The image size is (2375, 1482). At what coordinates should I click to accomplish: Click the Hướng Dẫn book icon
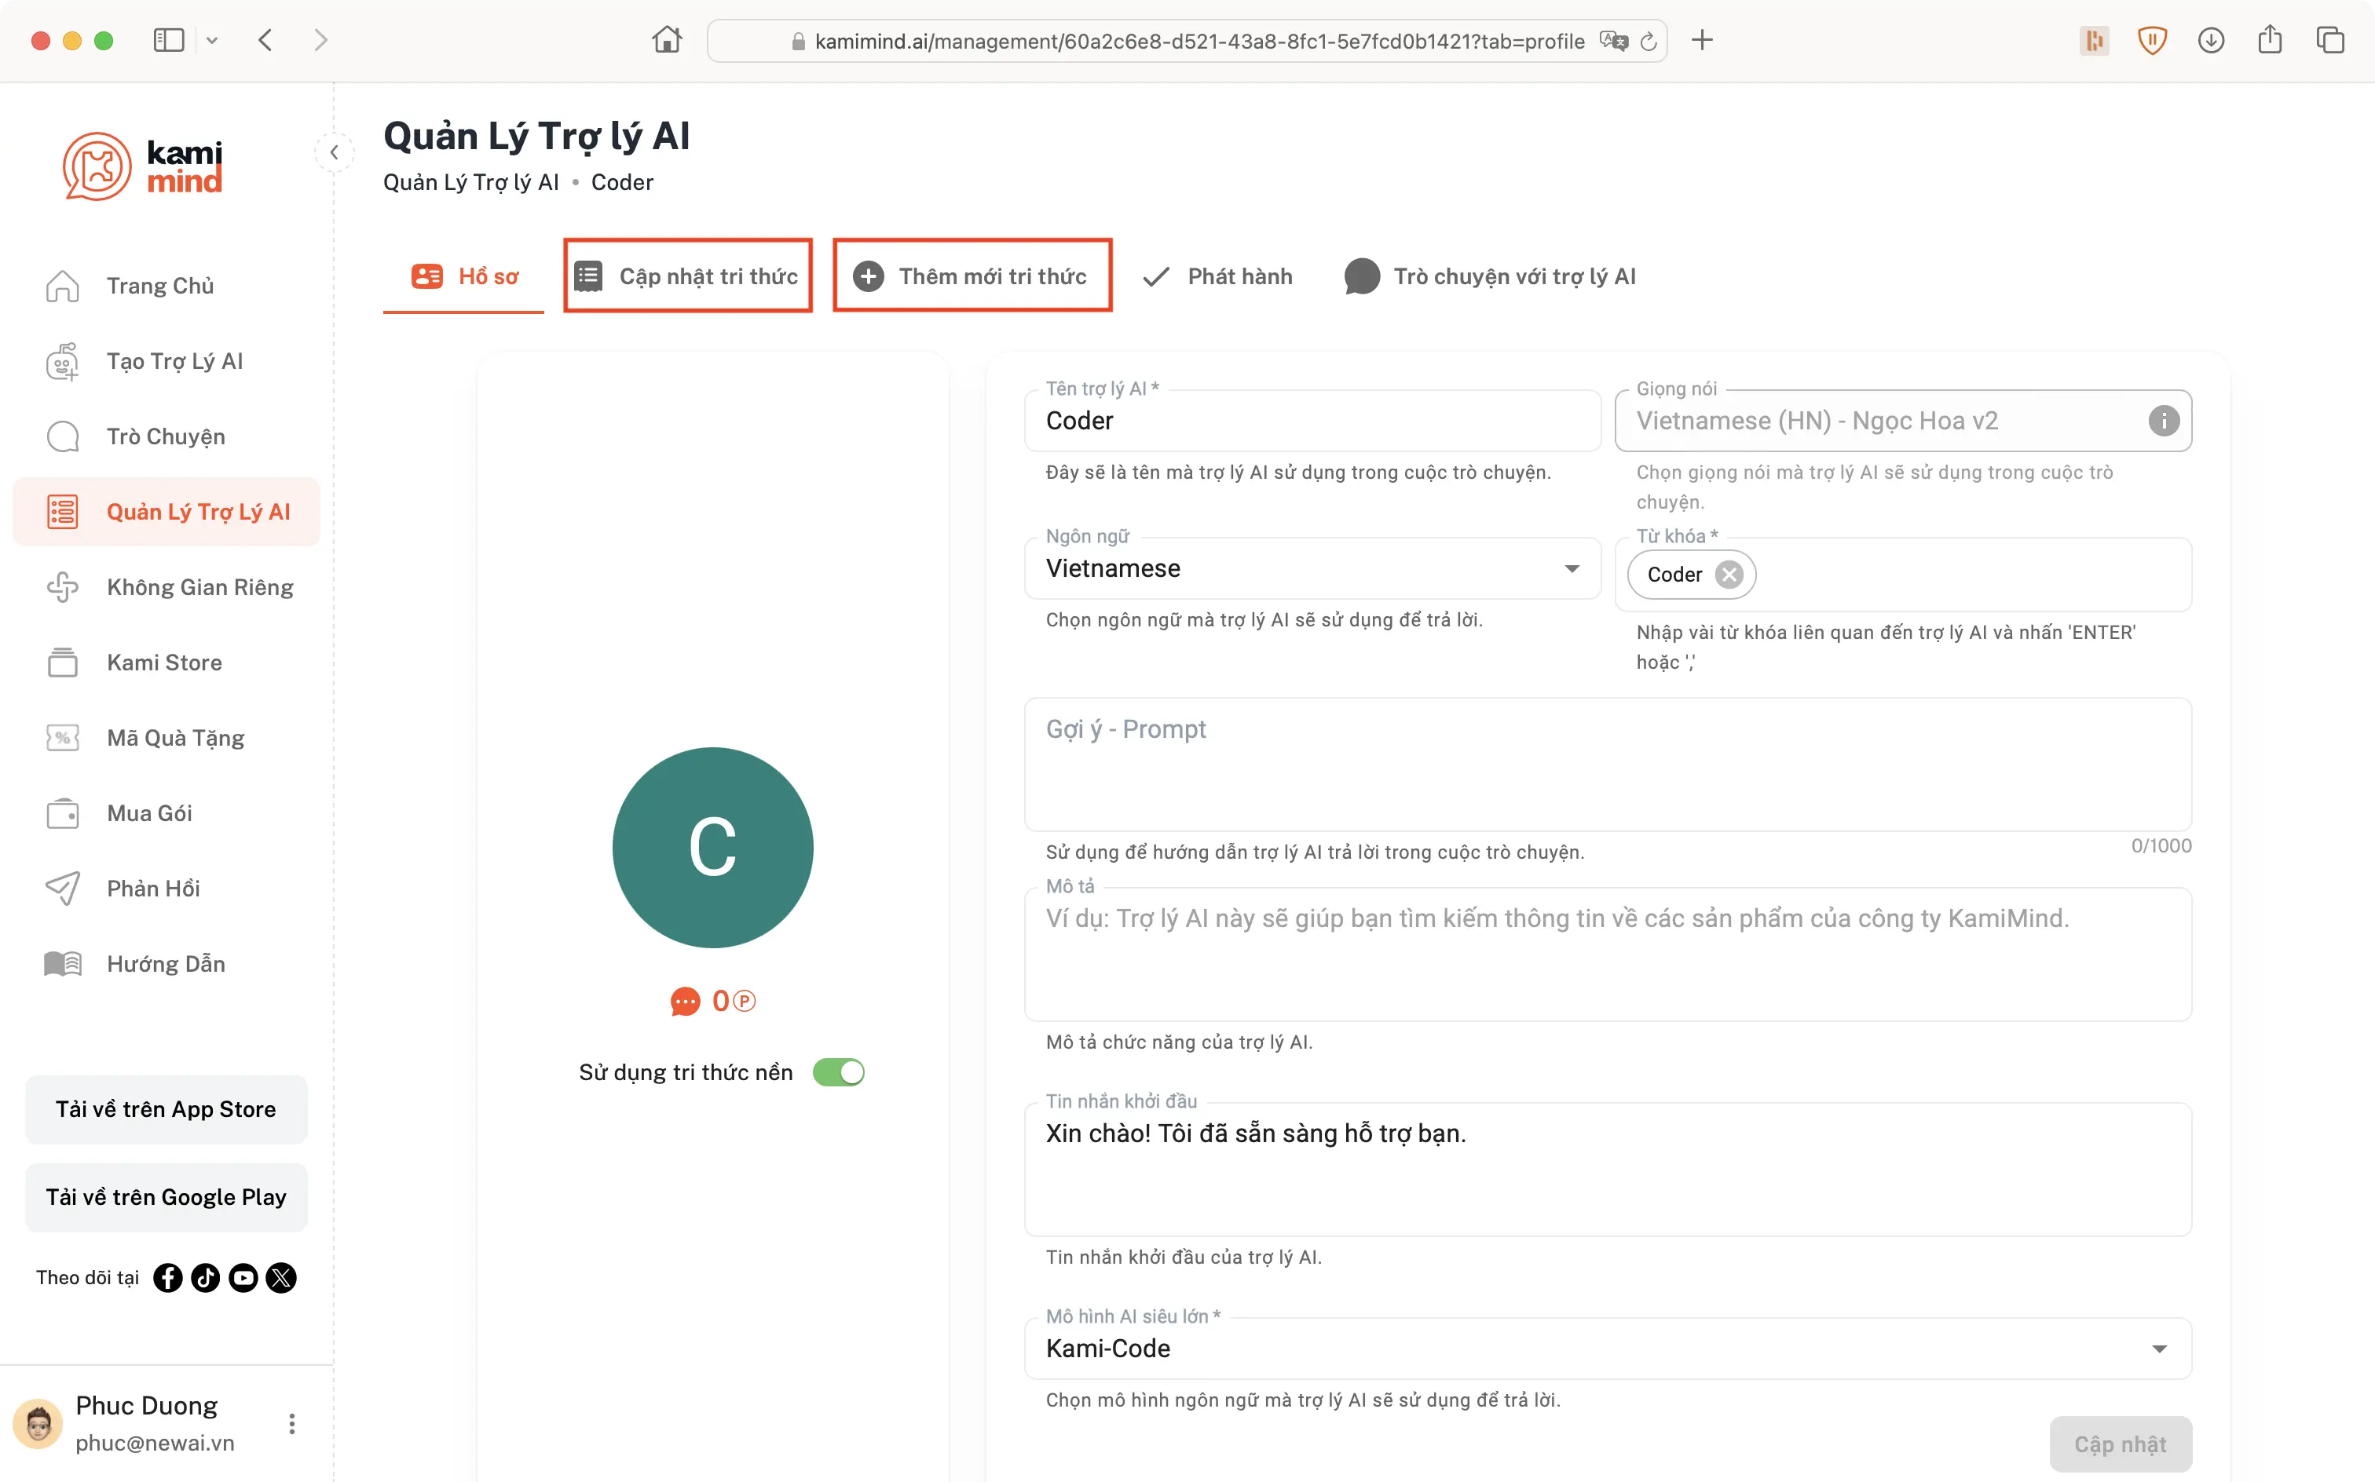[x=63, y=965]
